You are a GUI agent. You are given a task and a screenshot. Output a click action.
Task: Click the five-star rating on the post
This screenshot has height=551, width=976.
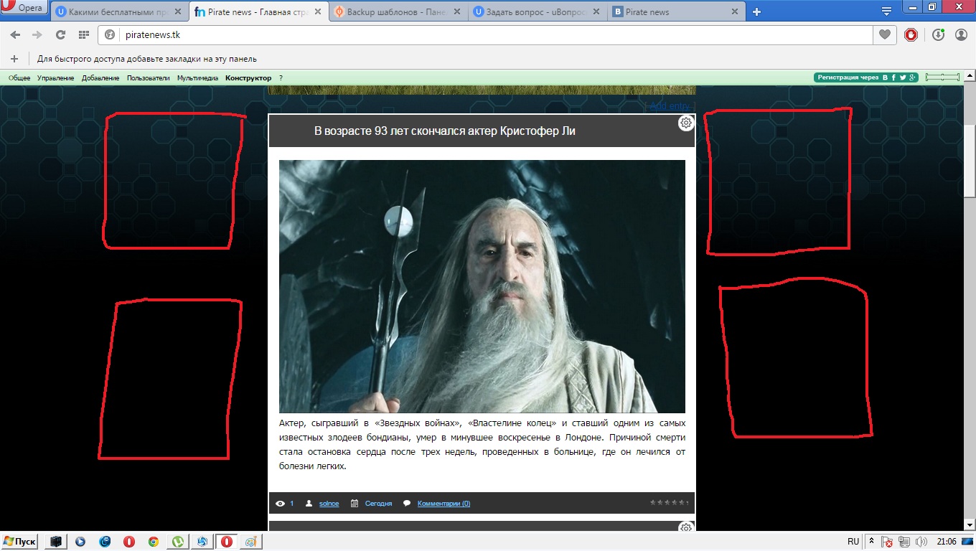tap(667, 503)
